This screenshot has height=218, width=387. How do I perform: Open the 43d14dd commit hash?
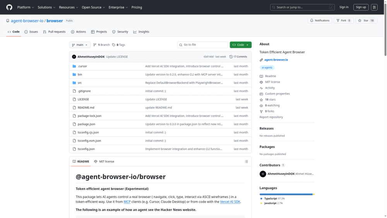tap(208, 57)
